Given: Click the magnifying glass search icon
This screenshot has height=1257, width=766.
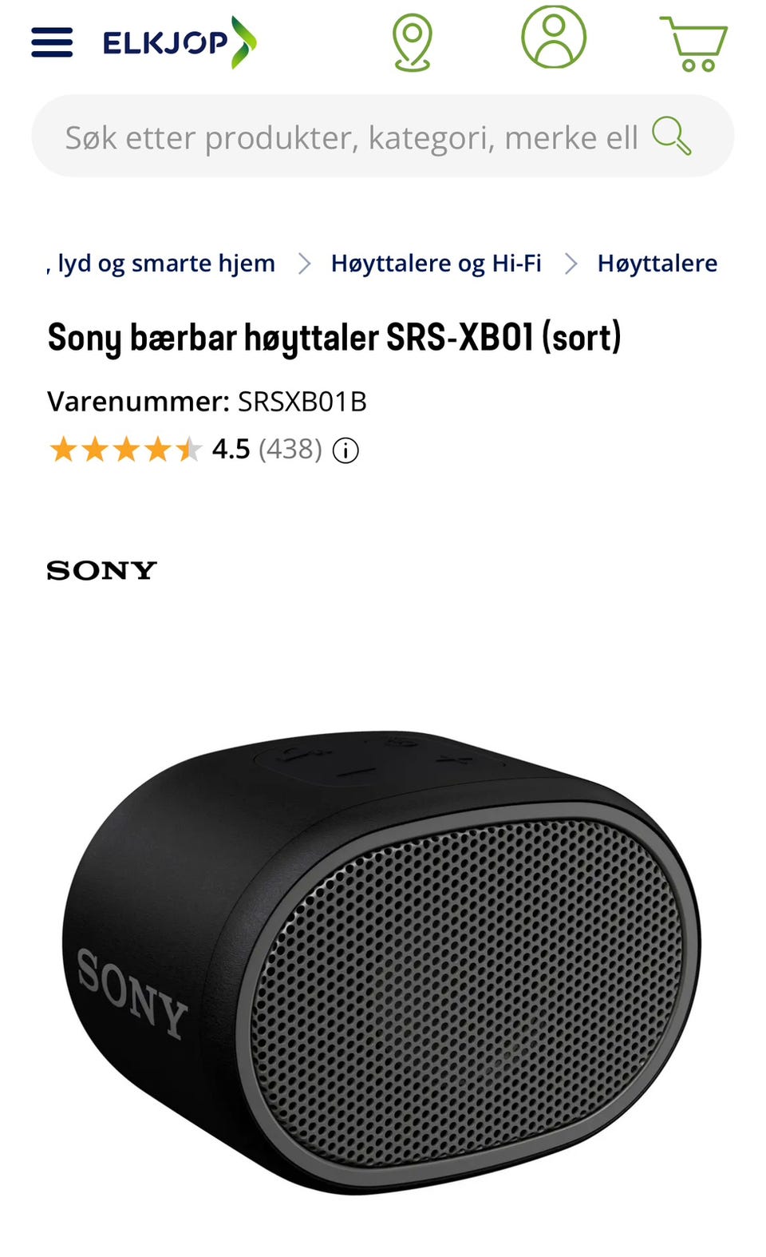Looking at the screenshot, I should tap(671, 136).
